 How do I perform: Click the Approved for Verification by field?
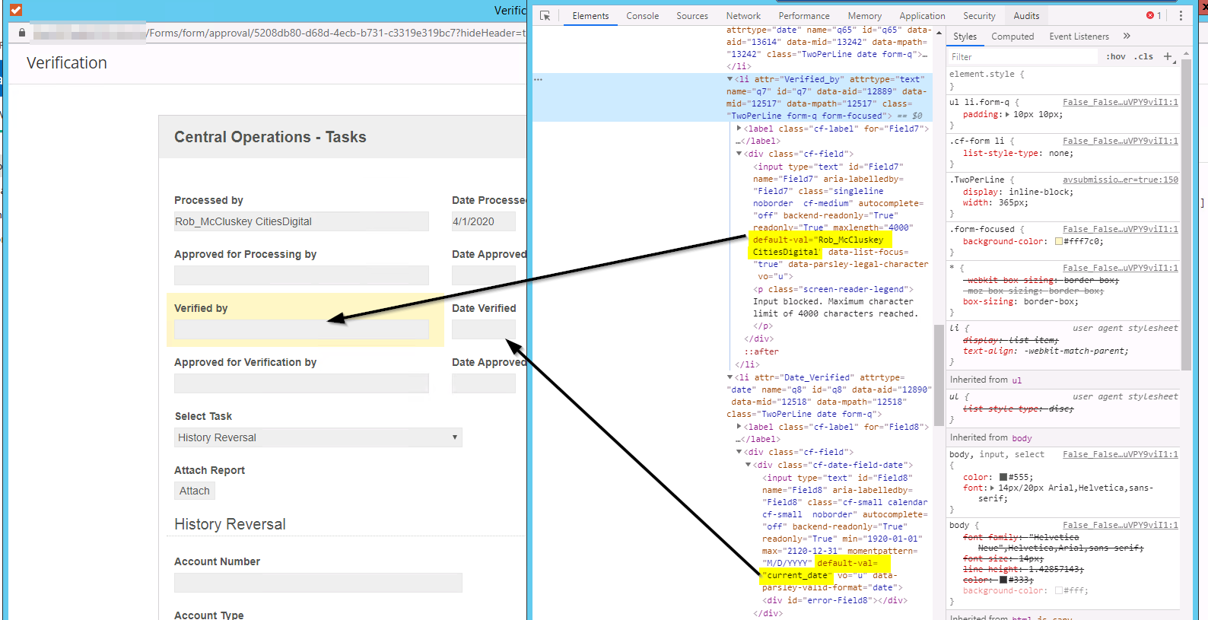coord(301,383)
